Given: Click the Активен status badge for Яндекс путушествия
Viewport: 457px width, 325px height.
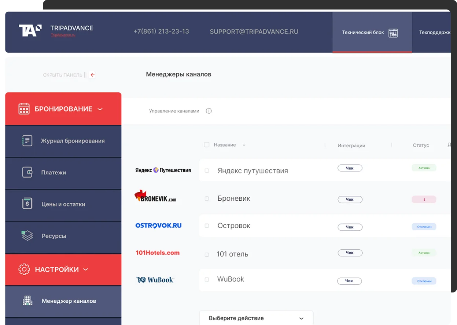Looking at the screenshot, I should coord(424,168).
